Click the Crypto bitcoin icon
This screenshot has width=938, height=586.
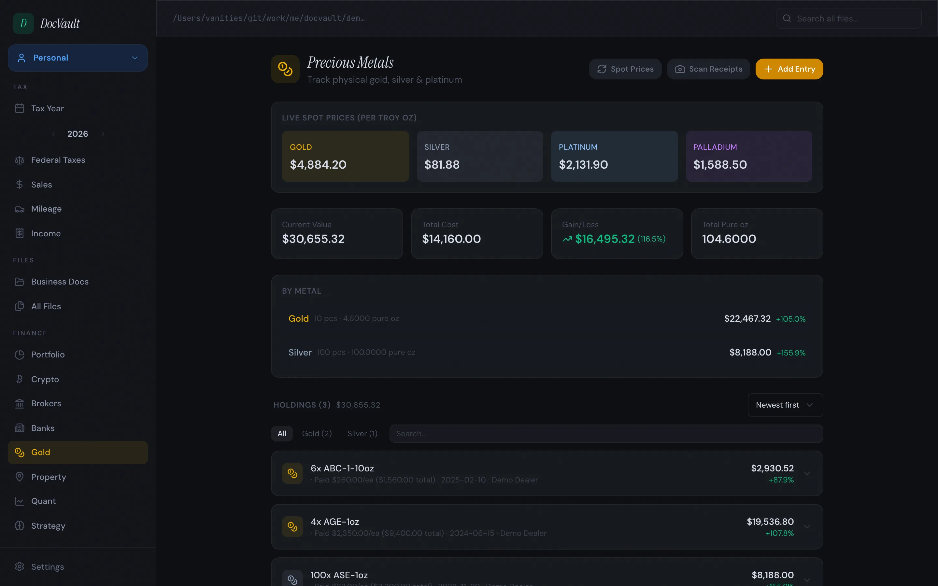point(20,379)
